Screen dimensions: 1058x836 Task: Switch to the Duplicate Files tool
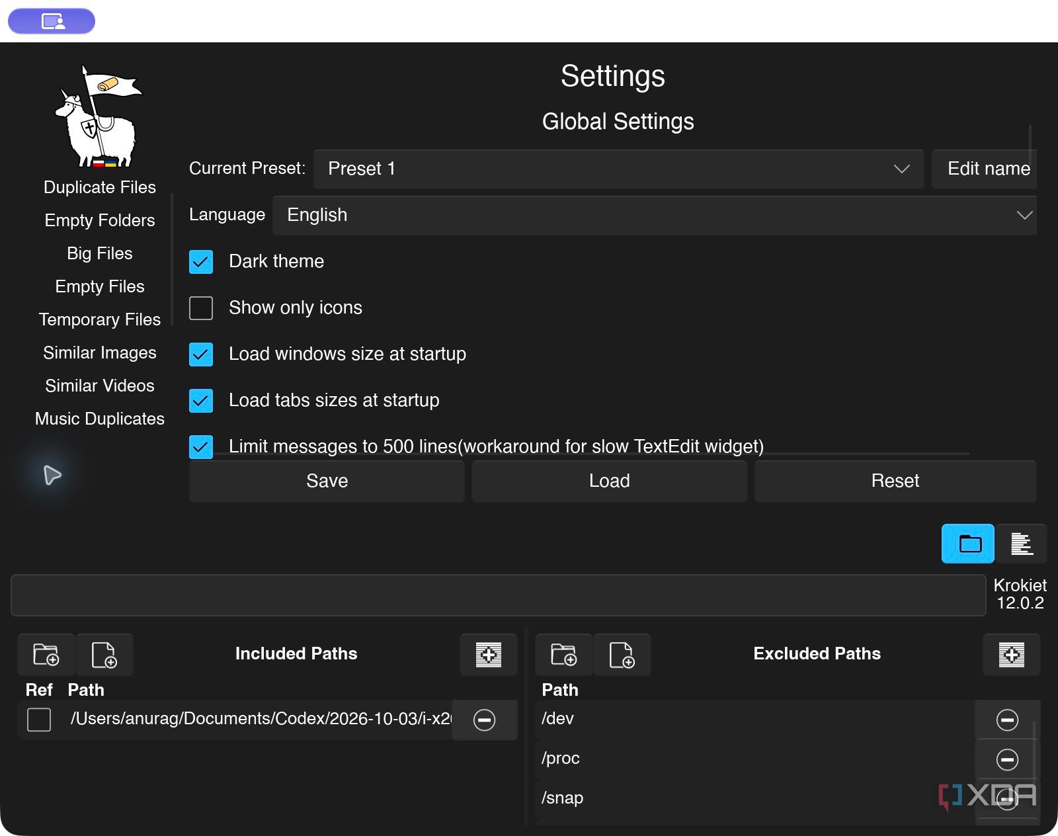100,187
